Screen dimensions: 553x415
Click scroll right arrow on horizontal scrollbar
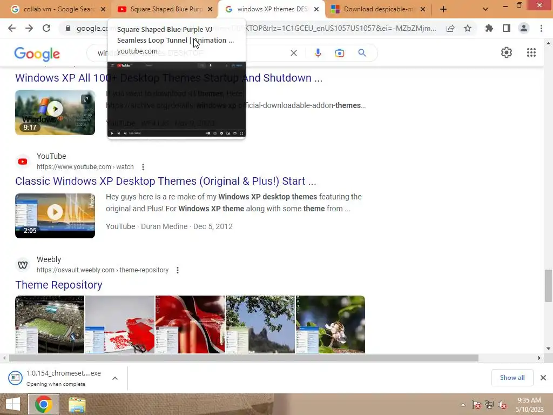tap(539, 358)
